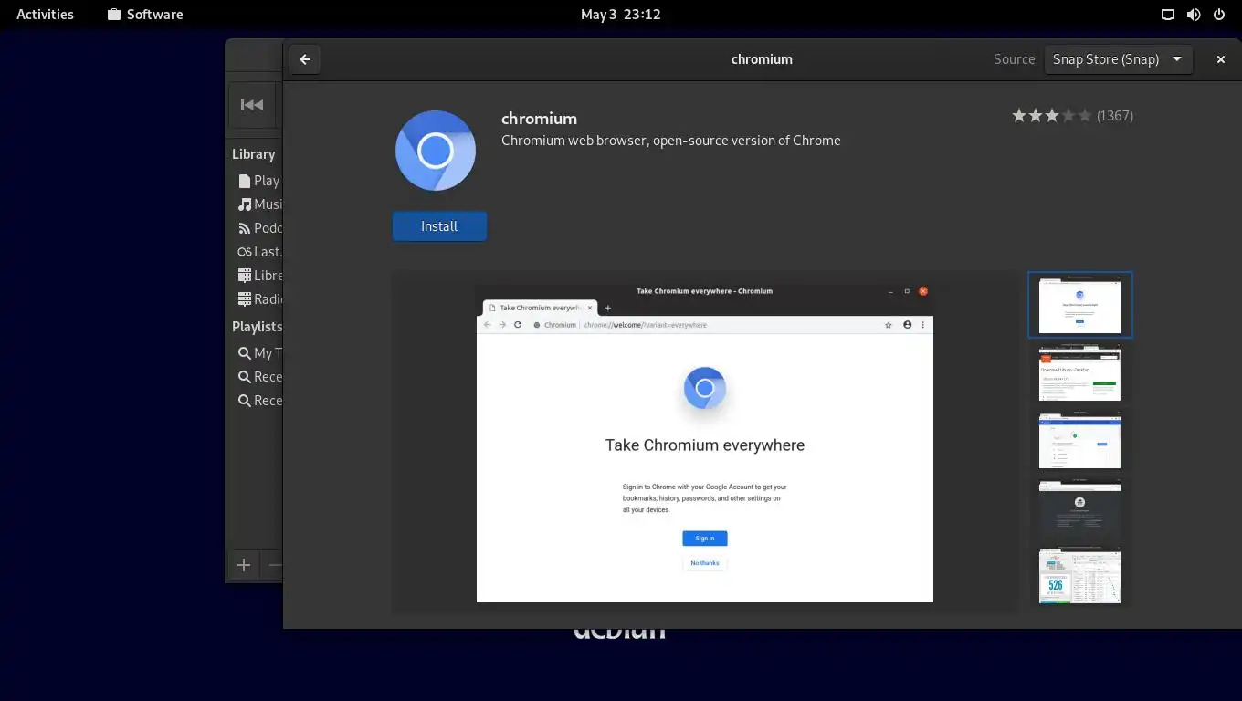Open the Activities overview
The width and height of the screenshot is (1242, 701).
[x=45, y=14]
